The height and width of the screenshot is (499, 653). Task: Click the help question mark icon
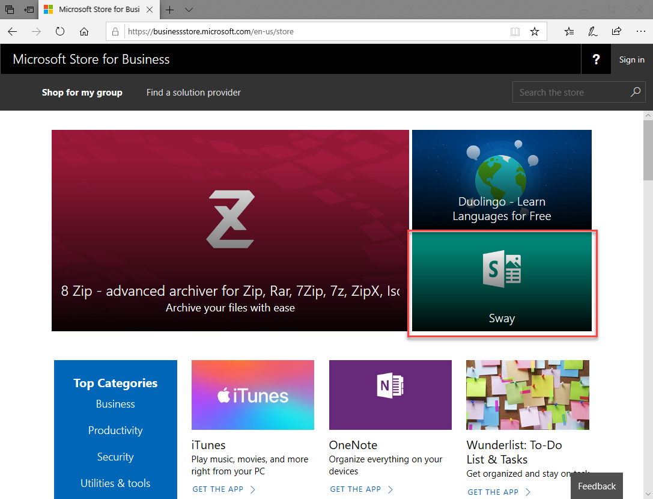point(596,59)
